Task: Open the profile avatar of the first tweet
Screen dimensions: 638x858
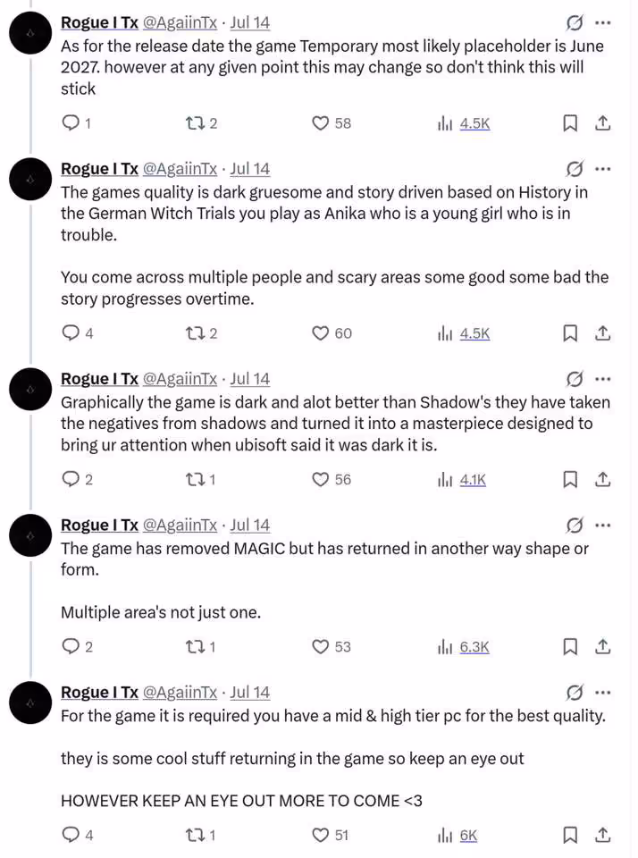Action: (x=30, y=33)
